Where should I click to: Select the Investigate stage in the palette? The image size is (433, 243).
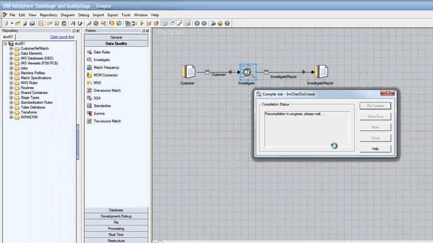pyautogui.click(x=101, y=60)
